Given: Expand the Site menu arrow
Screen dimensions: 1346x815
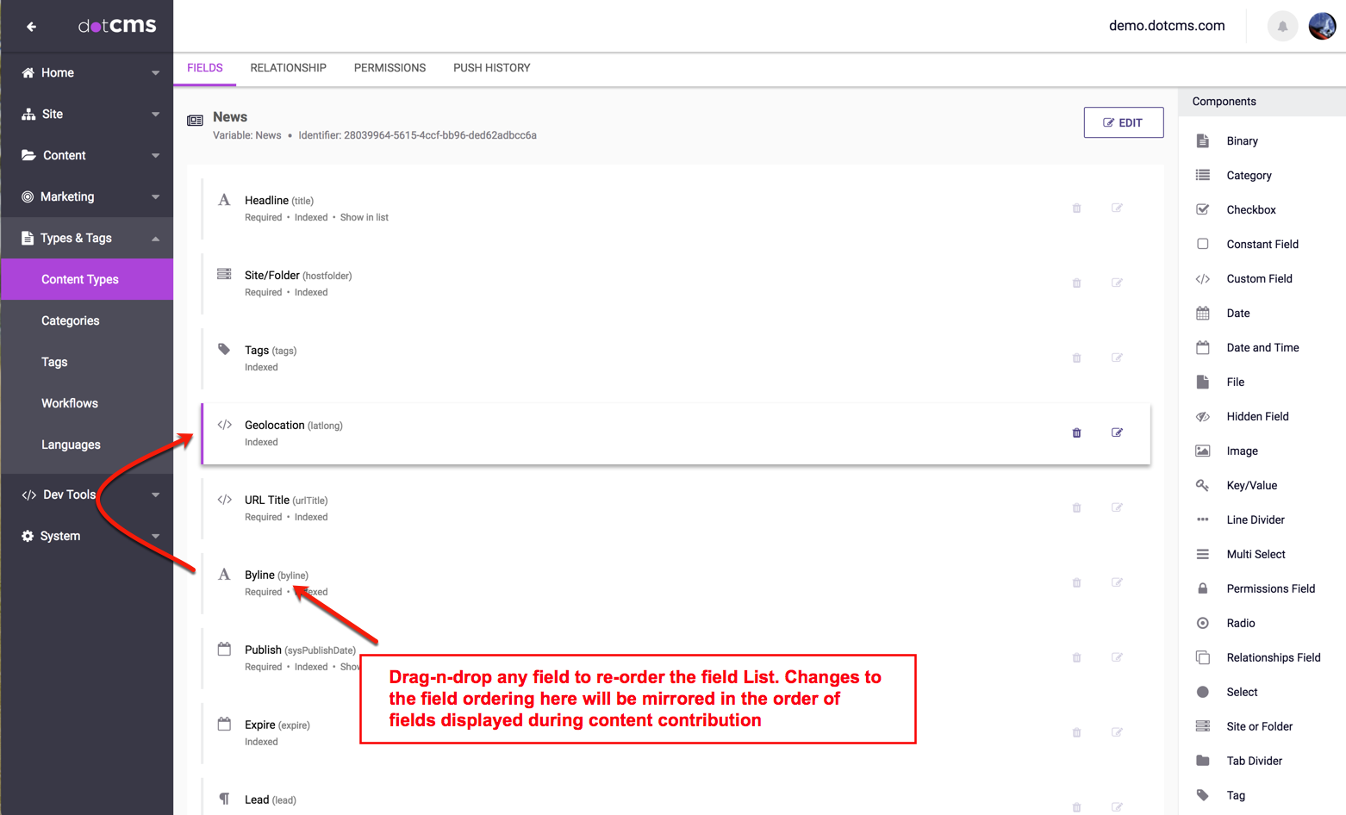Looking at the screenshot, I should point(155,115).
